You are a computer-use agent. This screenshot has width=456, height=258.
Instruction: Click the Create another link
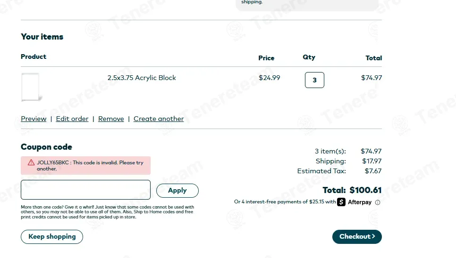coord(159,119)
